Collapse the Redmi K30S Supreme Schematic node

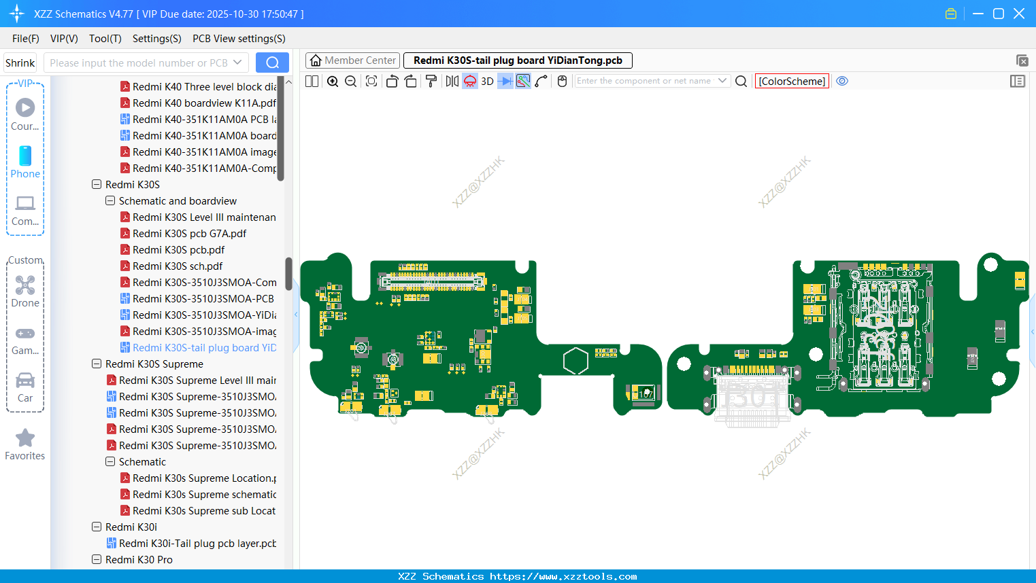point(110,461)
